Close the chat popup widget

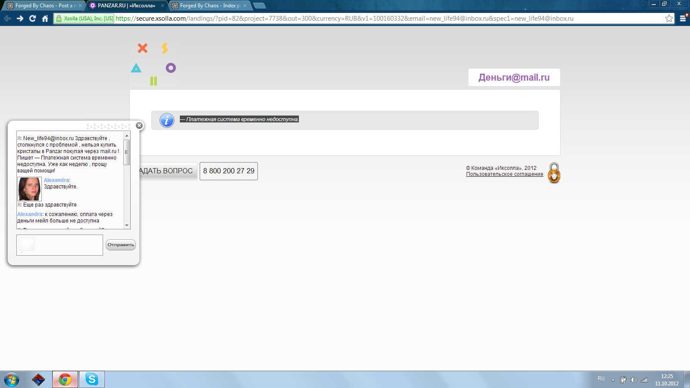[x=139, y=125]
